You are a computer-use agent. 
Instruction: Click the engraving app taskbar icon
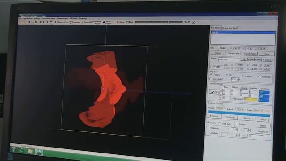[38, 152]
